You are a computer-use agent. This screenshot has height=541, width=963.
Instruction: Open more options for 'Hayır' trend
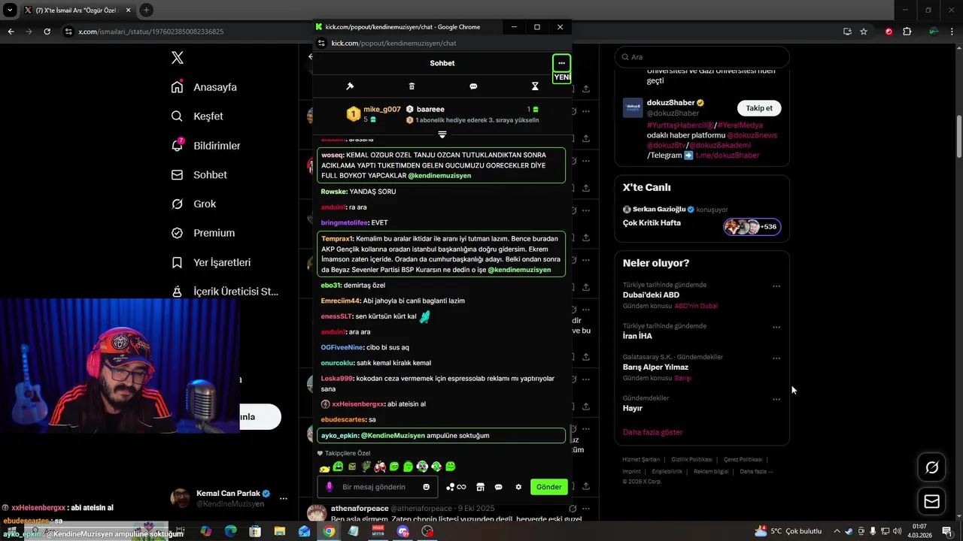[776, 400]
